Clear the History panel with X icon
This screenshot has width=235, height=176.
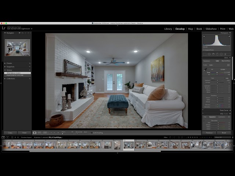(x=30, y=70)
